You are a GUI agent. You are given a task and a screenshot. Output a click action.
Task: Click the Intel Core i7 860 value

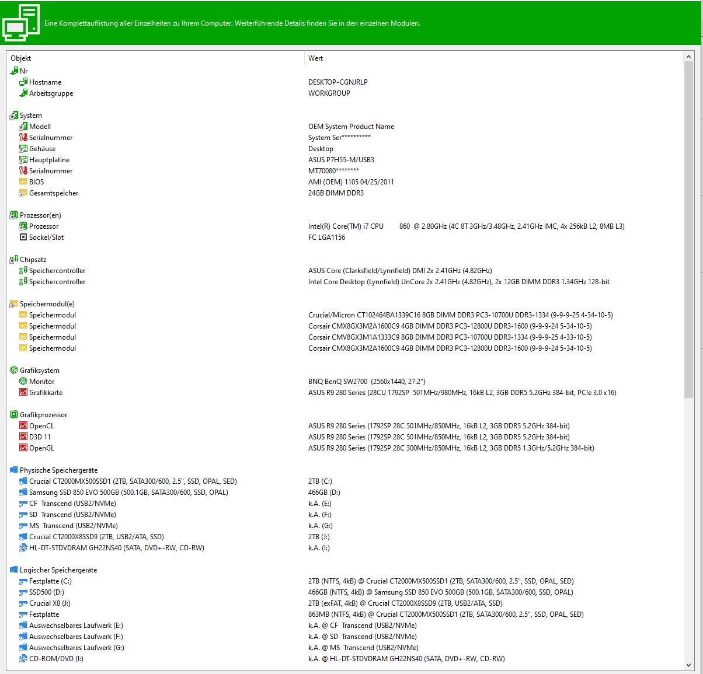pos(467,226)
